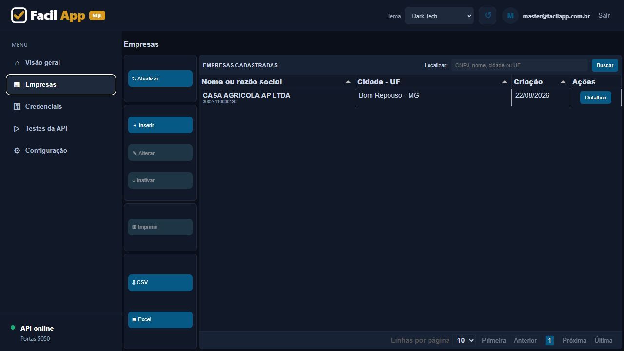The image size is (624, 351).
Task: Export the list with CSV button
Action: click(160, 283)
